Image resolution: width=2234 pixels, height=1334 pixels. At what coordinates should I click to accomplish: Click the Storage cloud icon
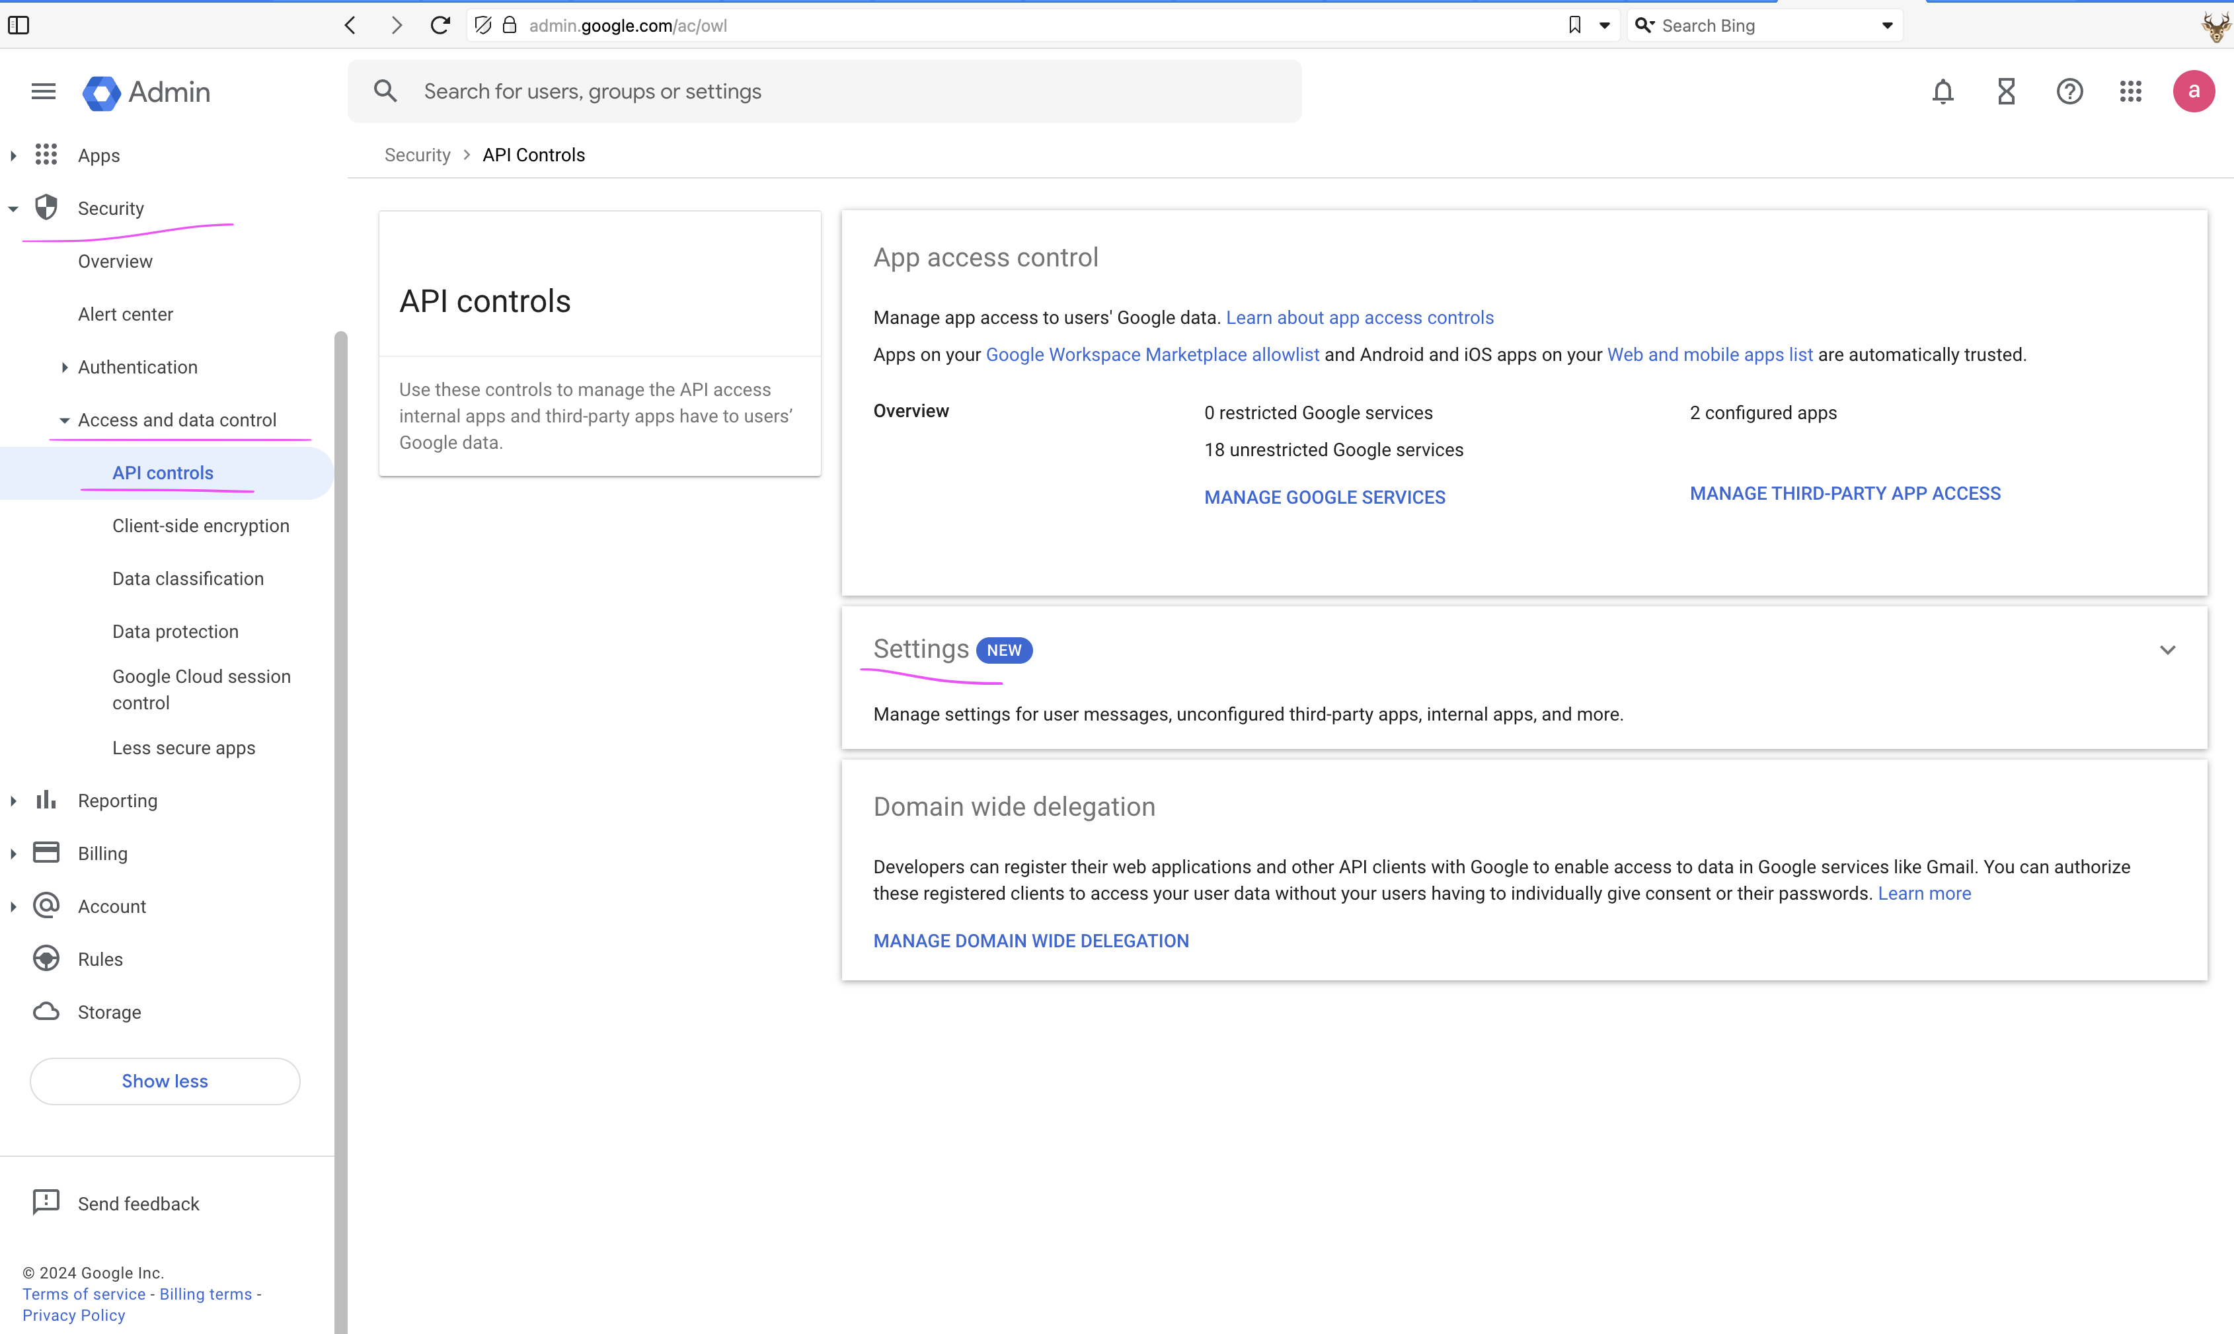45,1011
